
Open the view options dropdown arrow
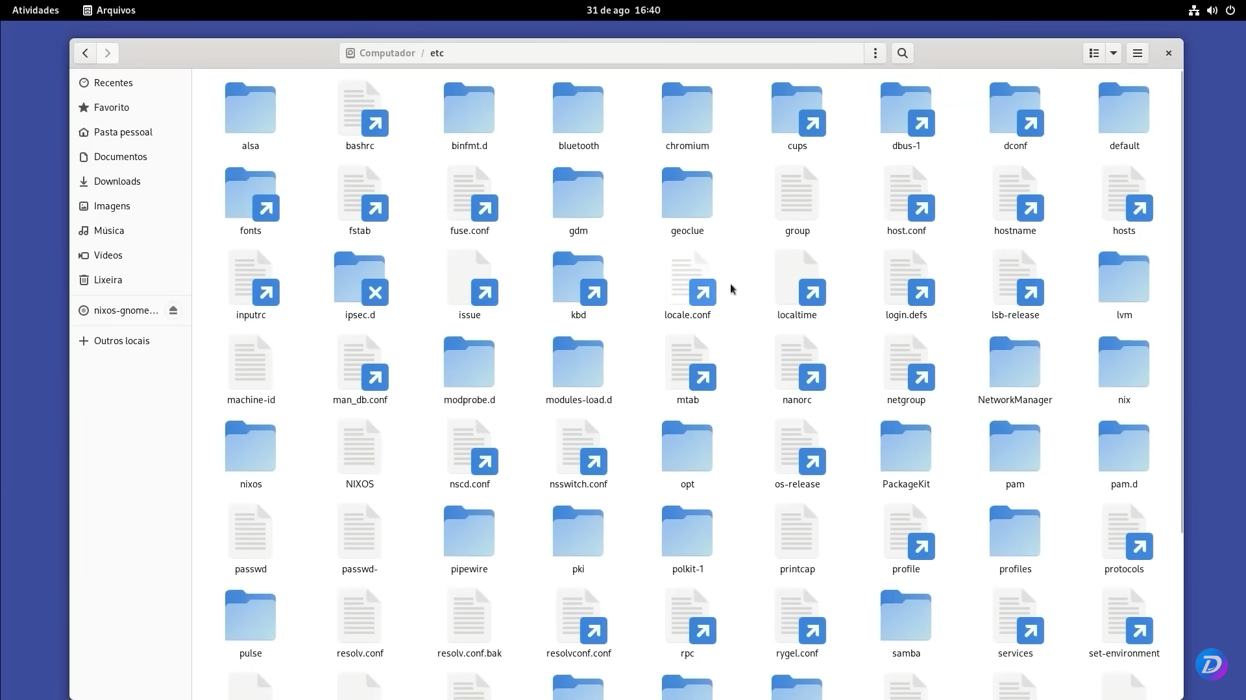click(x=1114, y=53)
